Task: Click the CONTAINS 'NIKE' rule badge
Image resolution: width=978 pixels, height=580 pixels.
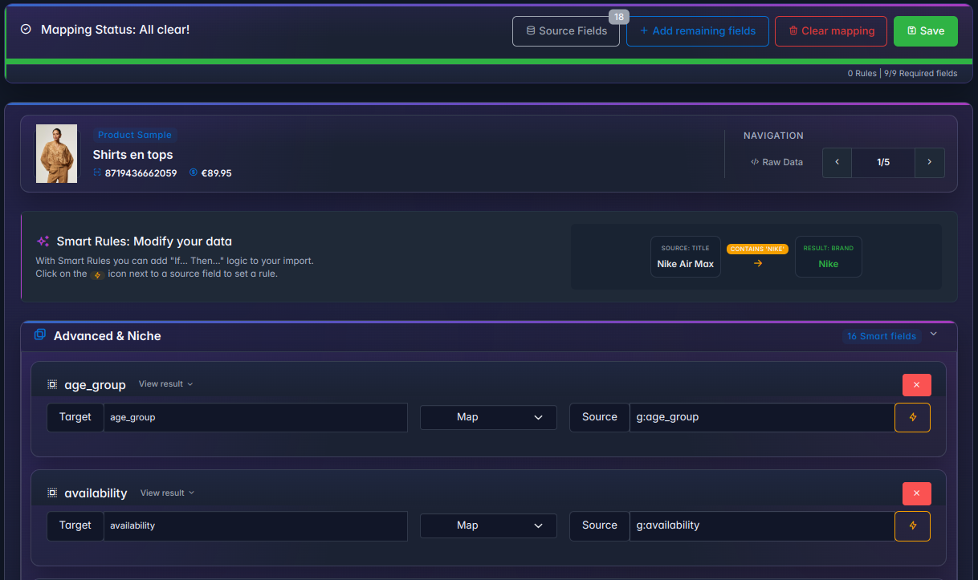Action: [x=758, y=249]
